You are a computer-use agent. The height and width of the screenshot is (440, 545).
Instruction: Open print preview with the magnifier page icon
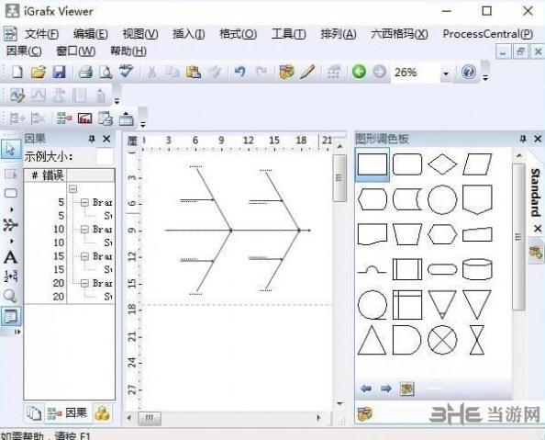[106, 72]
